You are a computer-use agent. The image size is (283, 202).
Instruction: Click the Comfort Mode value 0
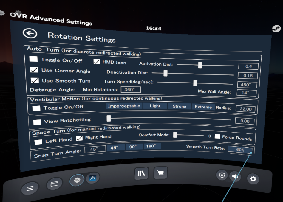click(210, 136)
